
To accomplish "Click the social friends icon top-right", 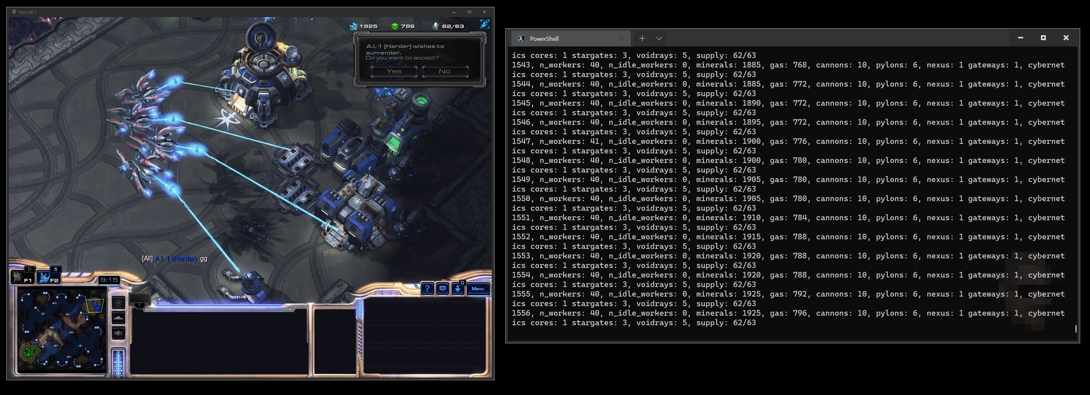I will coord(485,24).
